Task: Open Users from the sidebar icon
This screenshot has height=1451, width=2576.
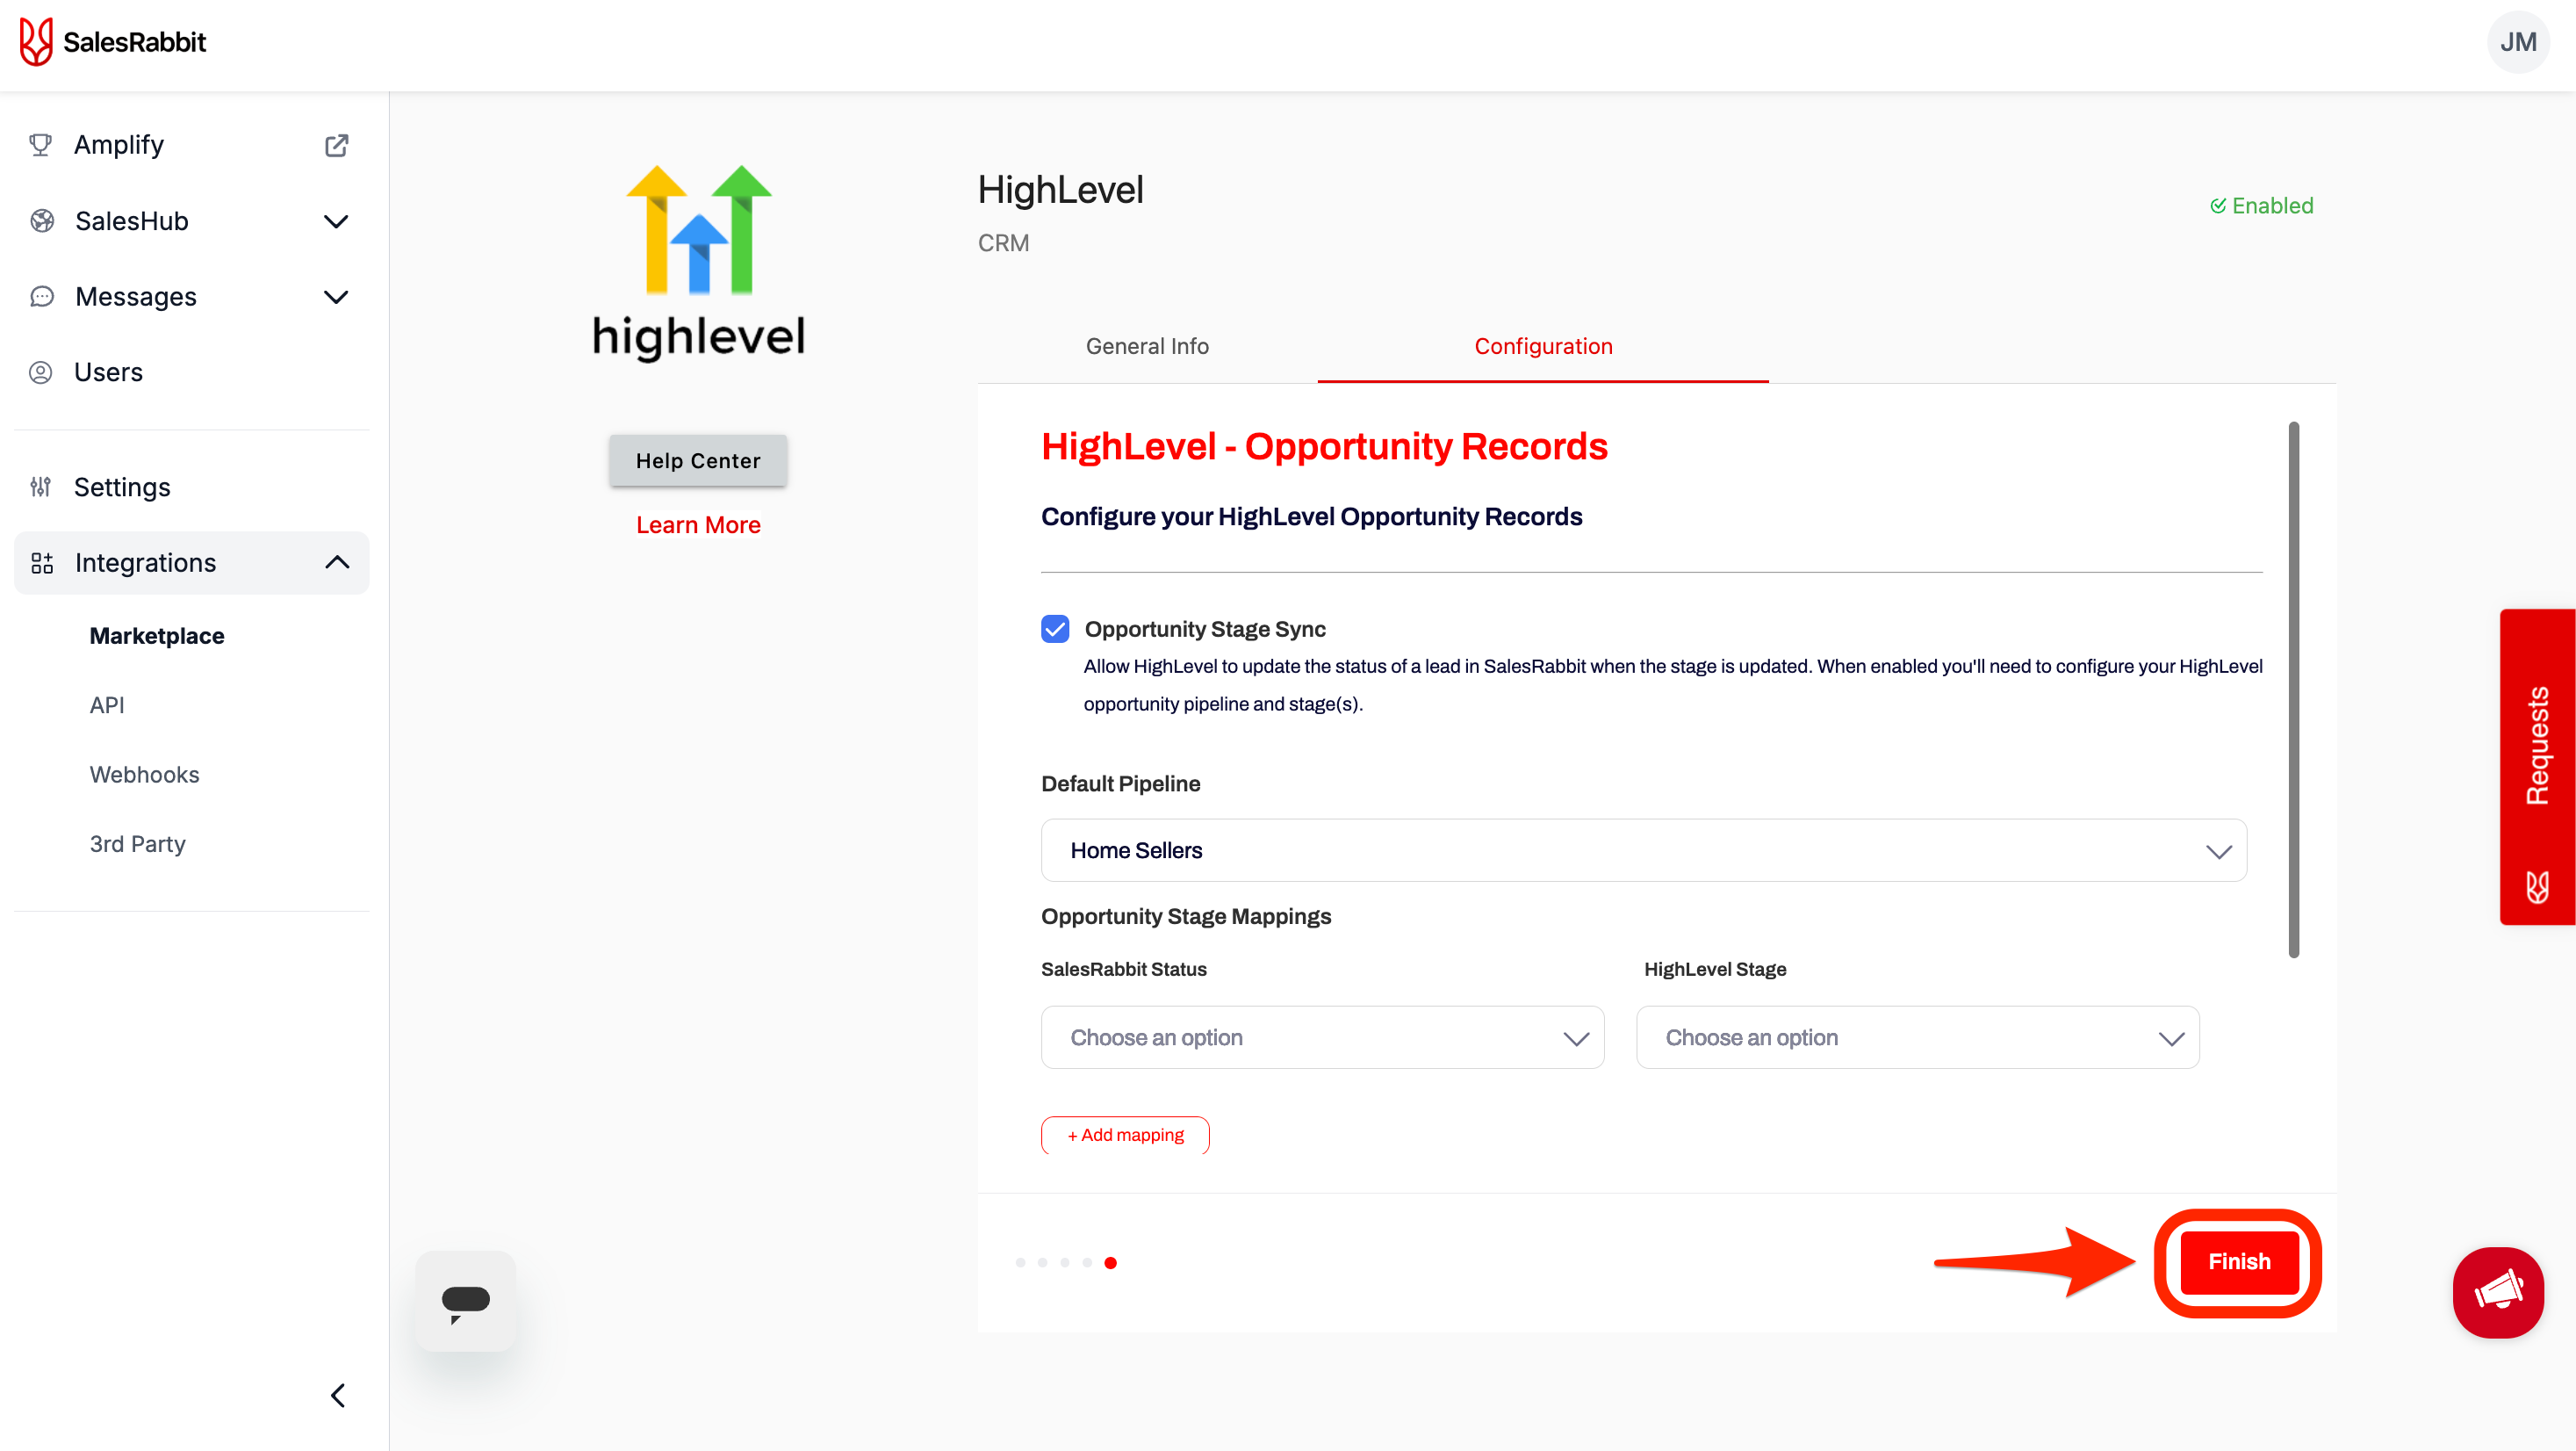Action: point(41,372)
